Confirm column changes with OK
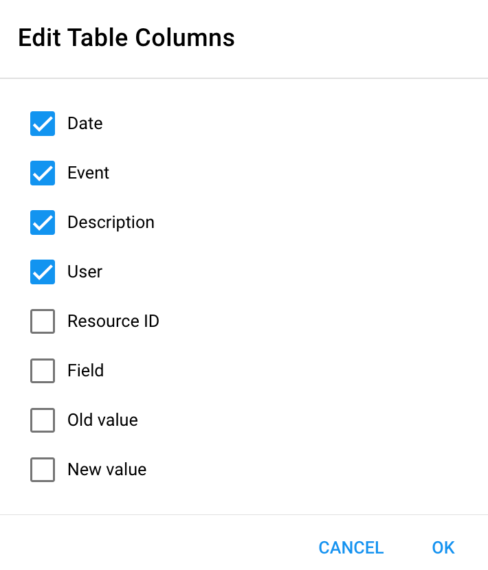Image resolution: width=488 pixels, height=570 pixels. coord(443,547)
